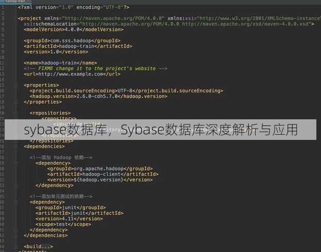Click the closing dependencies tag
Viewport: 321px width, 252px height.
[46, 236]
